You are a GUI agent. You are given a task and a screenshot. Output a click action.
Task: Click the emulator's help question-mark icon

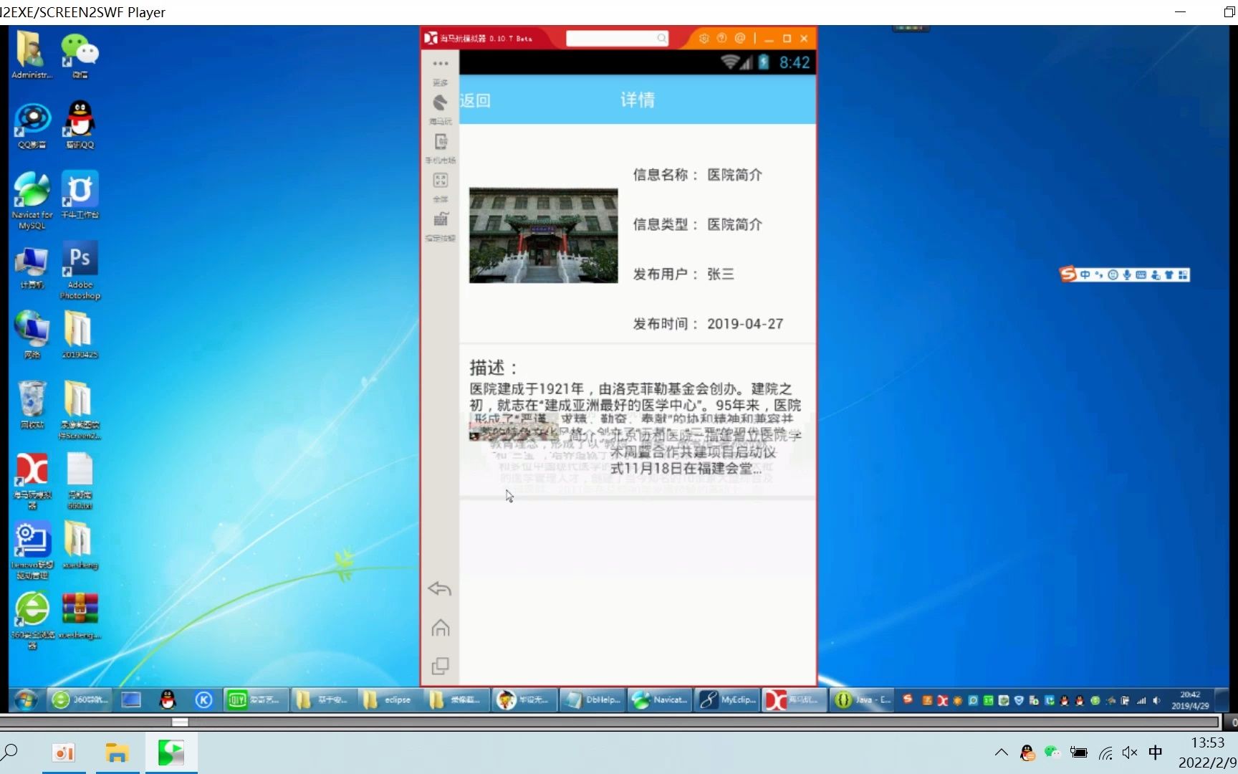point(721,38)
